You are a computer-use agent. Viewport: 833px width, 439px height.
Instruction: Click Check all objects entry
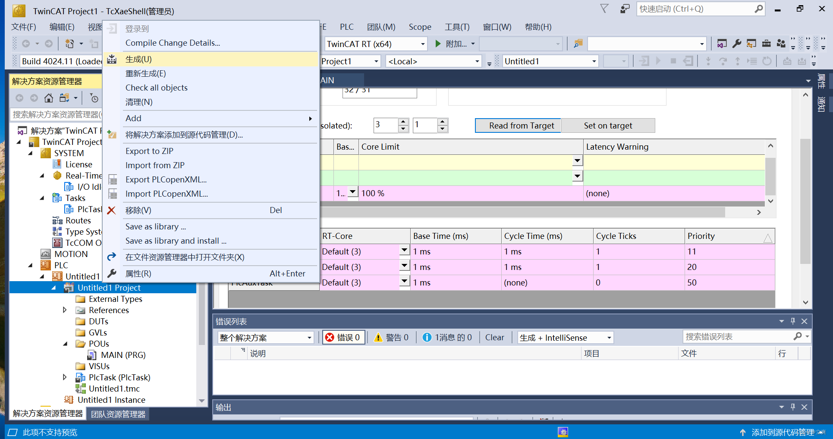coord(211,88)
